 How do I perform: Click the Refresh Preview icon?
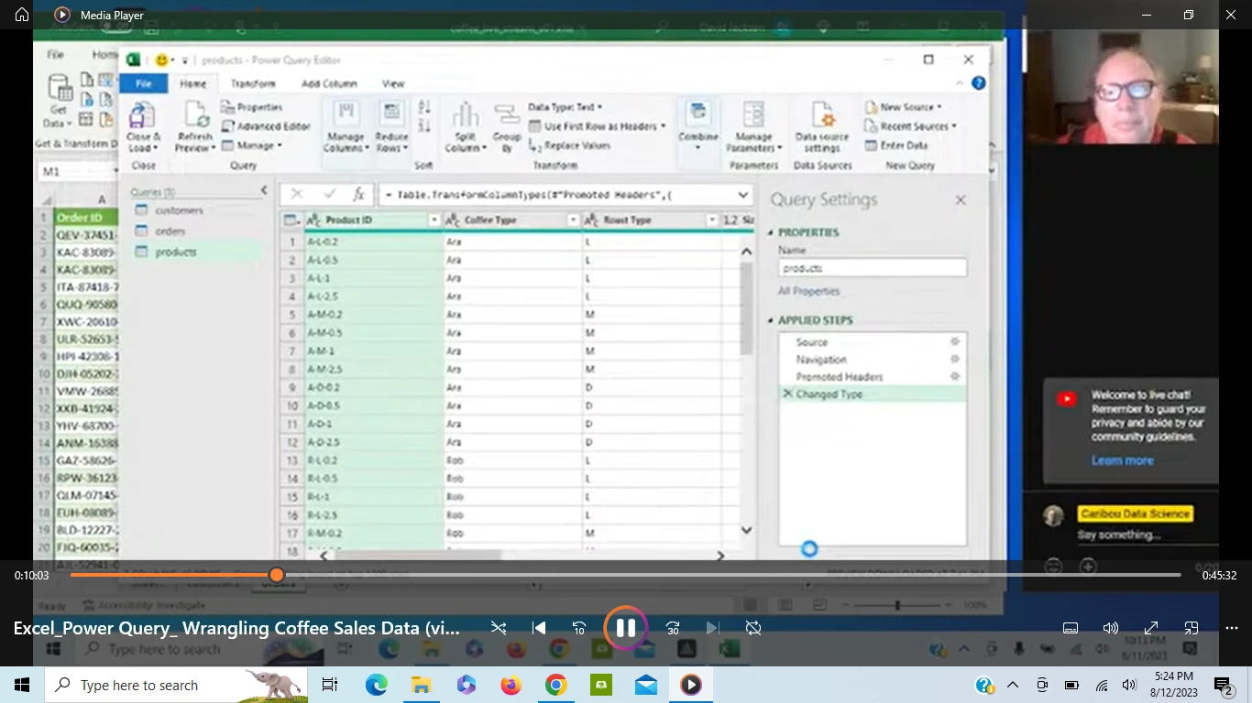(194, 116)
